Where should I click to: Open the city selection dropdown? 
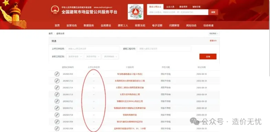tap(93, 56)
